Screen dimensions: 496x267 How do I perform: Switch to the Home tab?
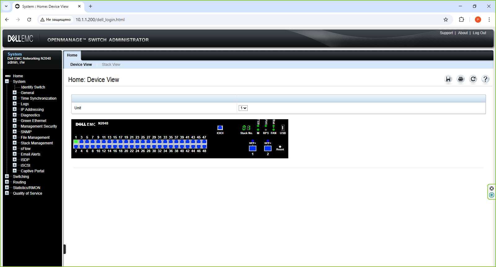point(72,55)
